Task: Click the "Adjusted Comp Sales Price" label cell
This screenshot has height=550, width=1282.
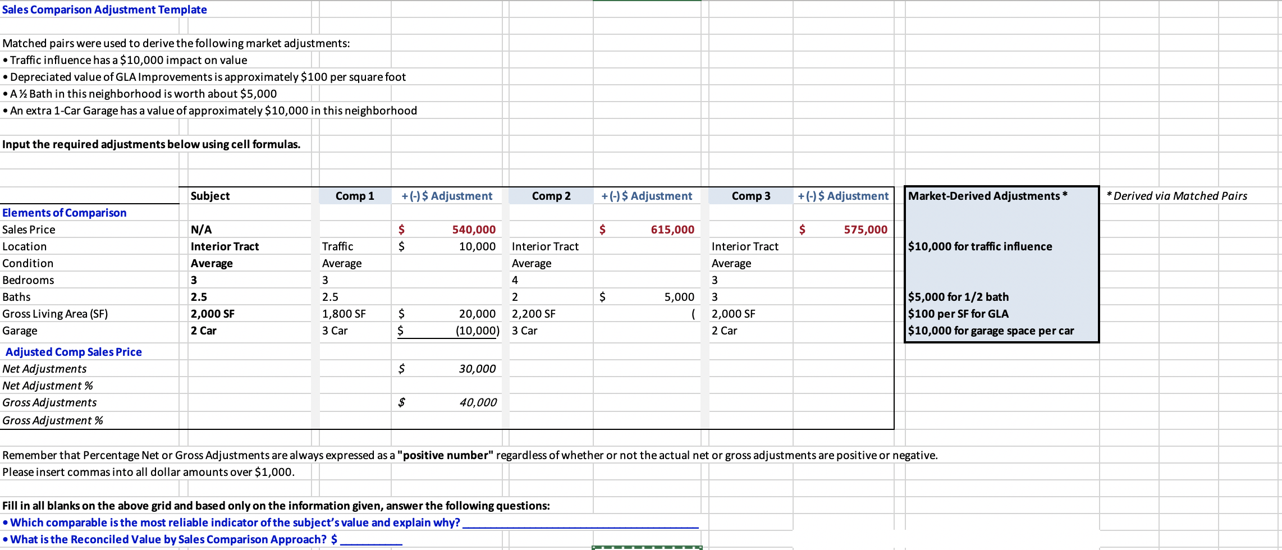Action: 74,351
